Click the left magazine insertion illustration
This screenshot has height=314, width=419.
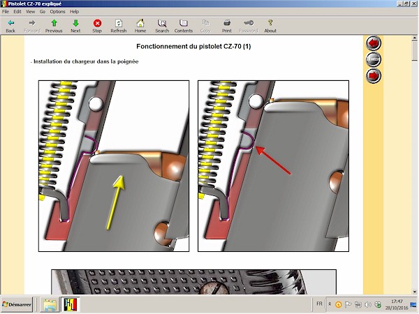click(114, 166)
